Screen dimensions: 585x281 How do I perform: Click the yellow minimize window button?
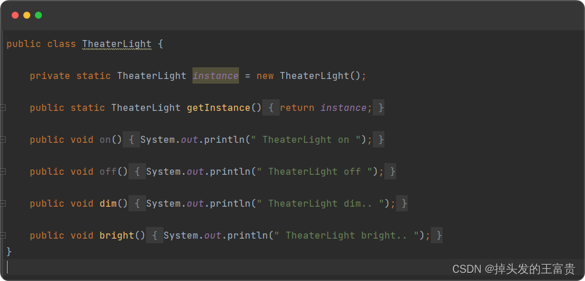(x=27, y=15)
